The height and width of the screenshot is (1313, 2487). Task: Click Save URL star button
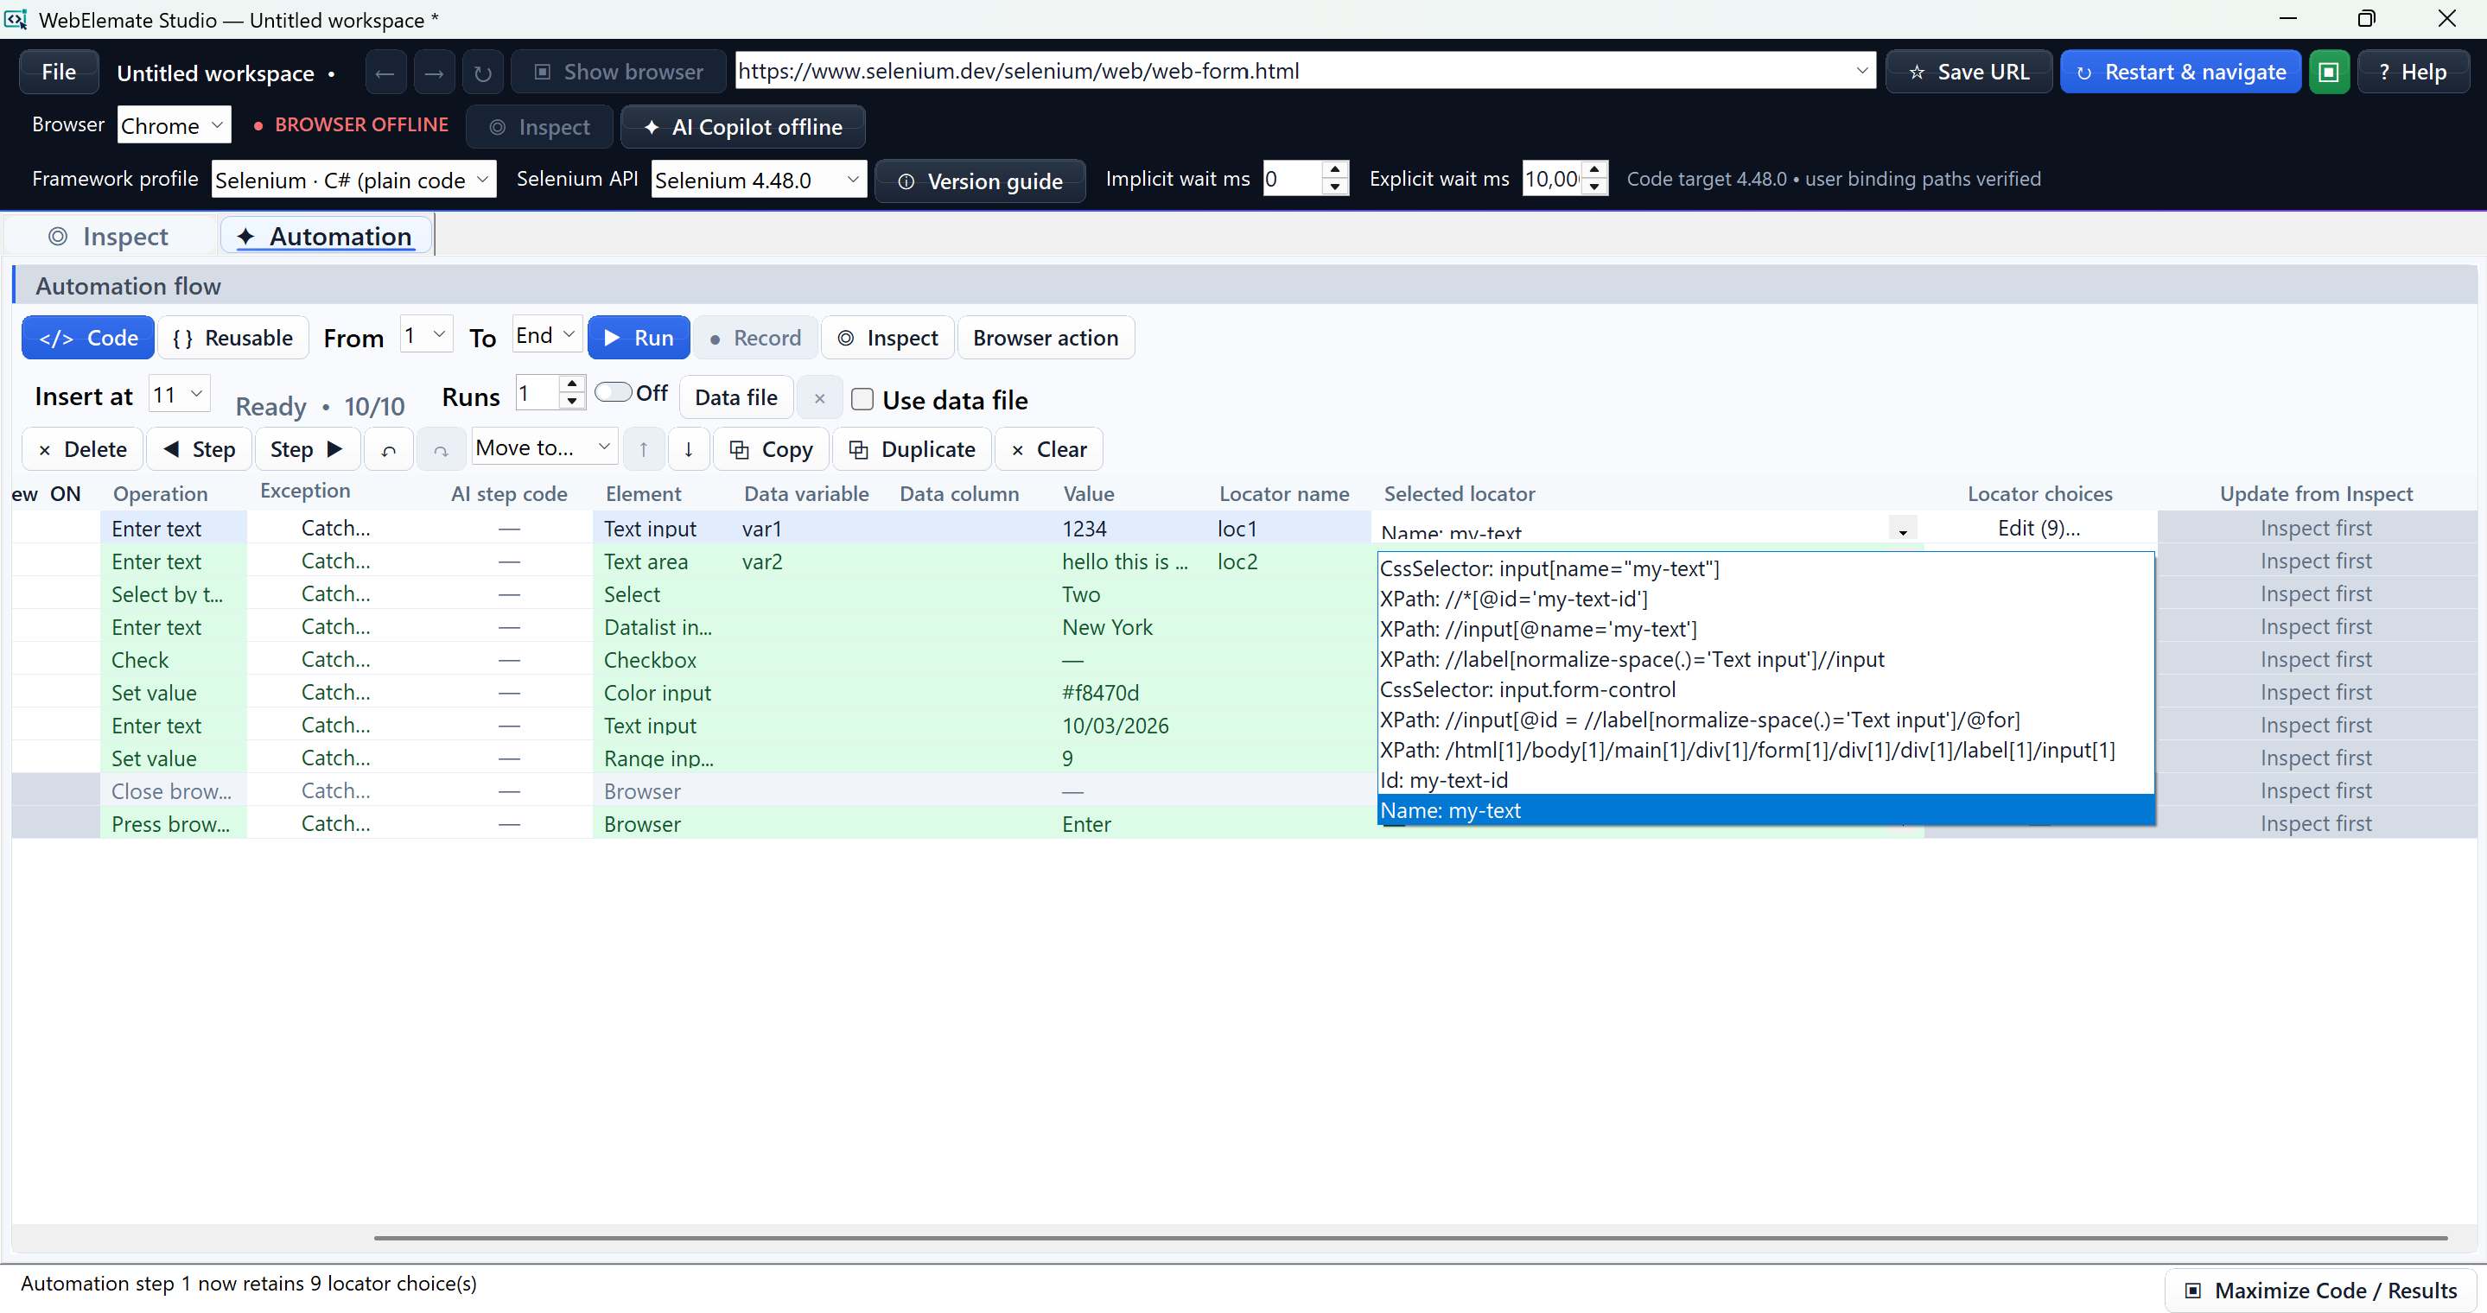click(x=1969, y=73)
